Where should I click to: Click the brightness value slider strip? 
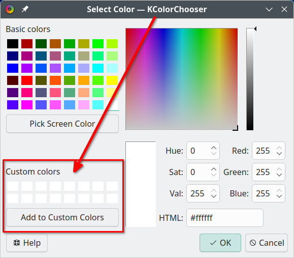click(x=250, y=79)
